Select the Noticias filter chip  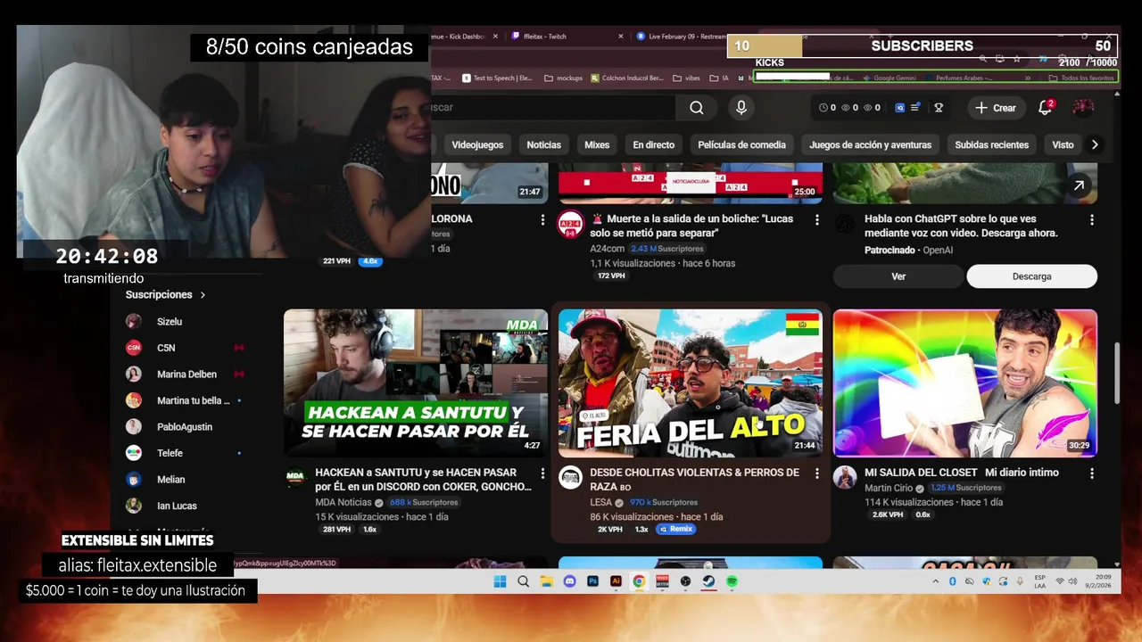coord(544,144)
